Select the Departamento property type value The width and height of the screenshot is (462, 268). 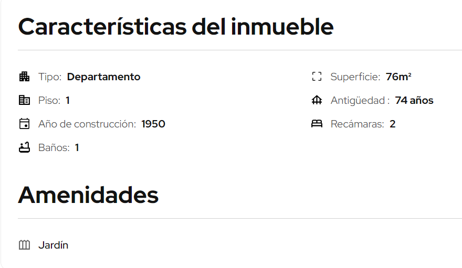coord(104,77)
